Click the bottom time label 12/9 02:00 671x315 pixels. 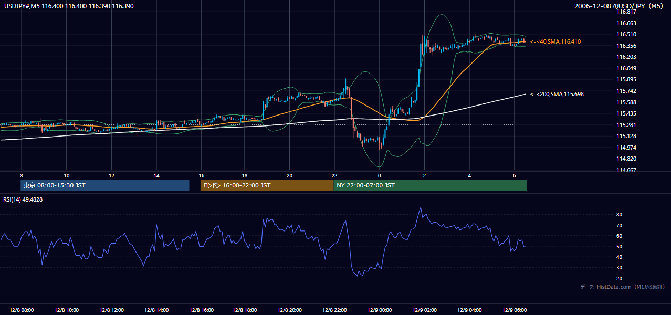click(425, 310)
